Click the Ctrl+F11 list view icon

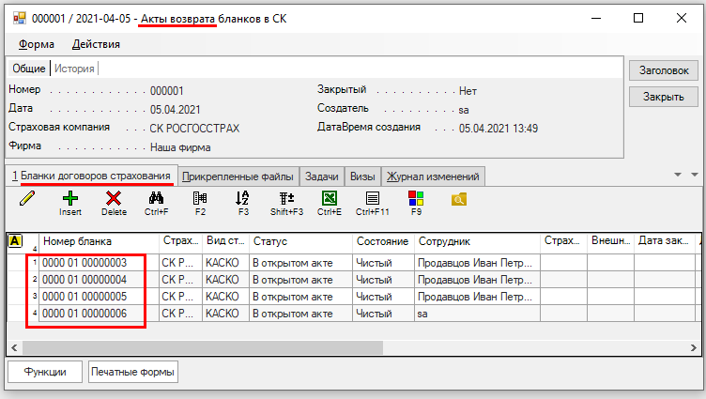pos(373,199)
